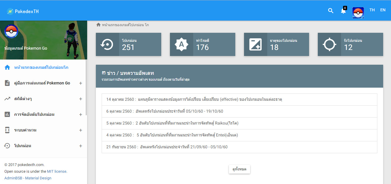Click the breadcrumb หน้าแรกของเกมส์โปเกม่อน โก

pos(125,25)
